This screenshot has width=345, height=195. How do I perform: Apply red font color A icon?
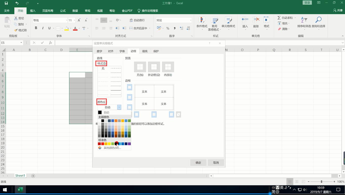pos(75,28)
